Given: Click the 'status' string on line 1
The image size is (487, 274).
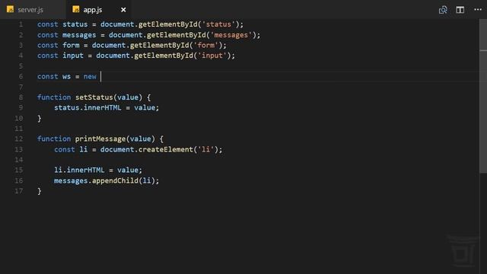Looking at the screenshot, I should (218, 24).
